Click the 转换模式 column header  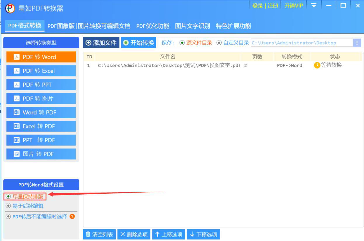click(x=292, y=57)
